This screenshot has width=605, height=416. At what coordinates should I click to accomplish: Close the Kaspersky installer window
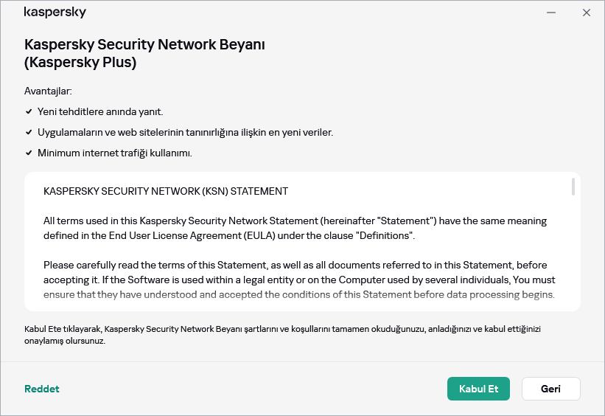587,13
